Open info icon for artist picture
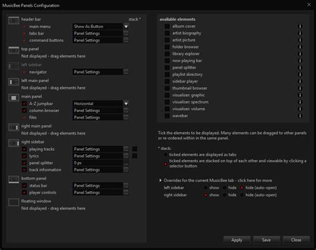The width and height of the screenshot is (316, 250). point(300,40)
